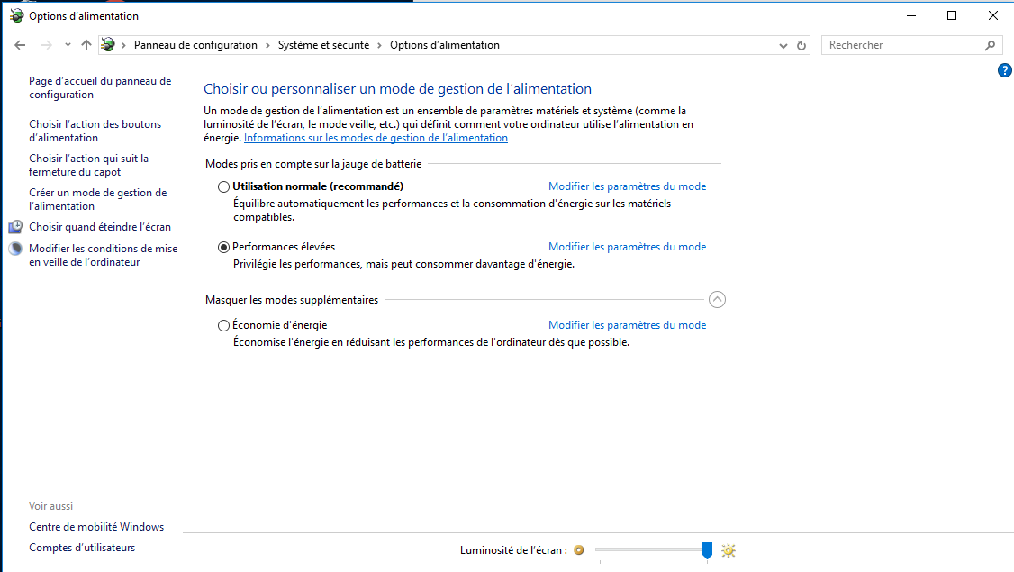Image resolution: width=1014 pixels, height=572 pixels.
Task: Open Page d'accueil du panneau de configuration
Action: pyautogui.click(x=100, y=87)
